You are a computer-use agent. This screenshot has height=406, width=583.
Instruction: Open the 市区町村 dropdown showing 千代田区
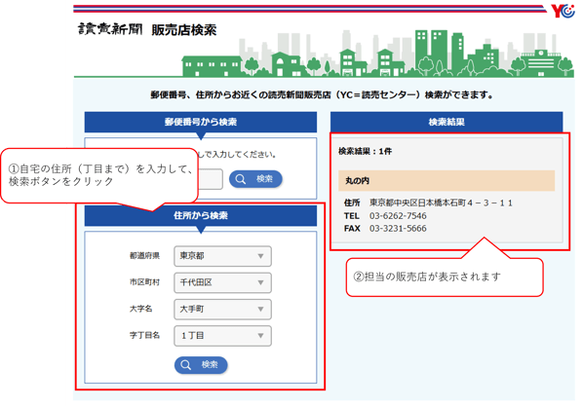(x=222, y=282)
